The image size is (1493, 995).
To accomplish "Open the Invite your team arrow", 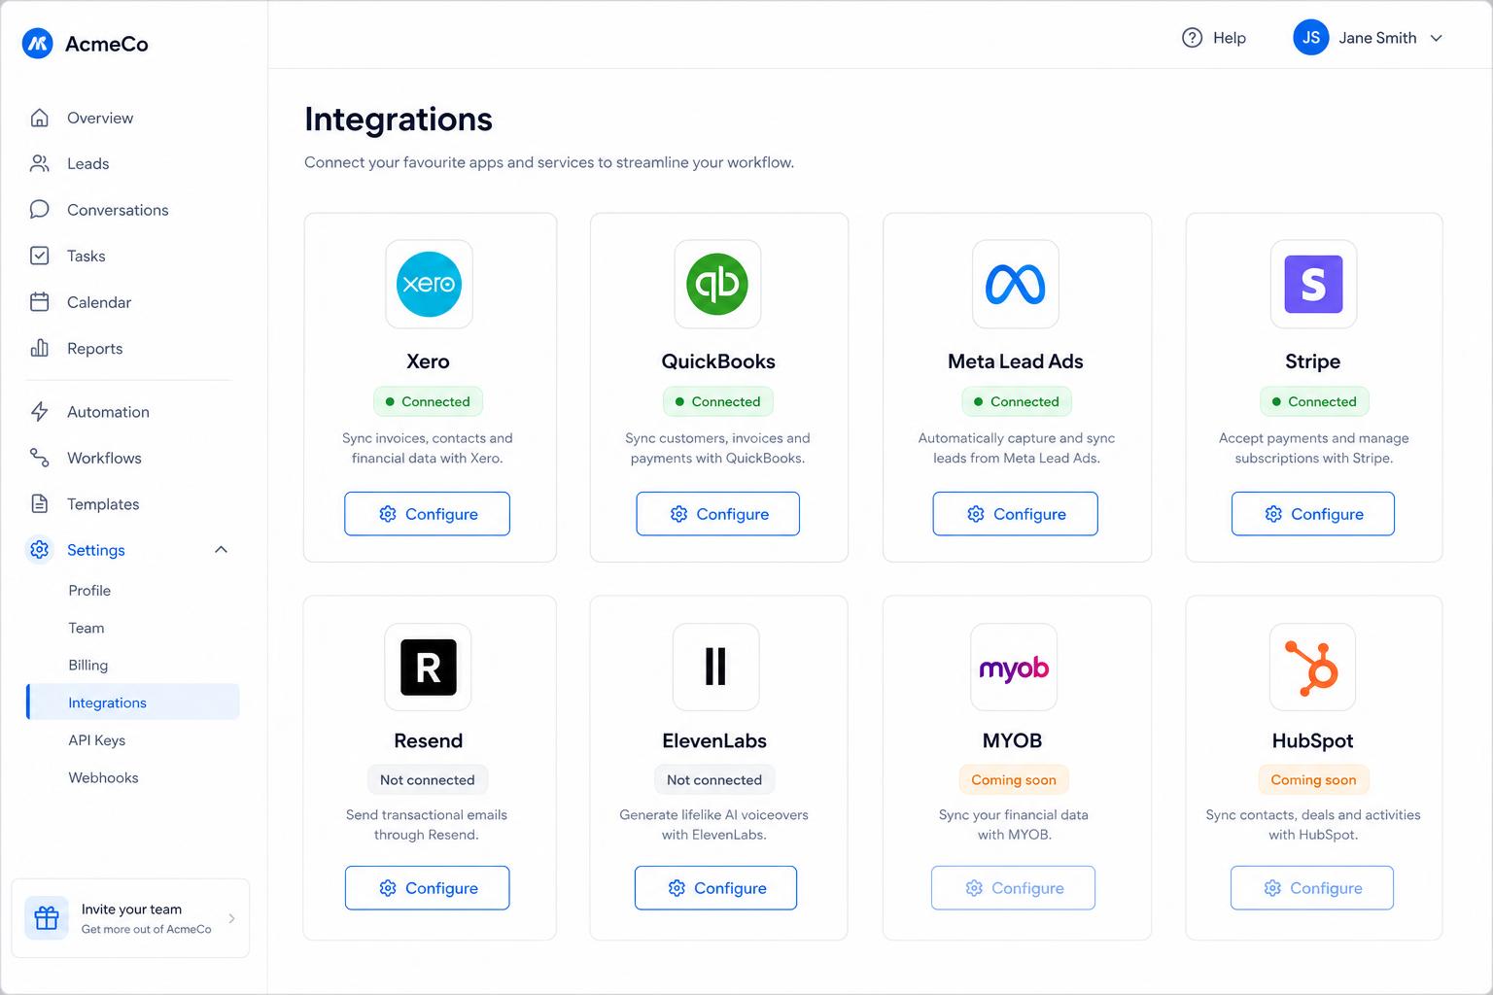I will 231,918.
